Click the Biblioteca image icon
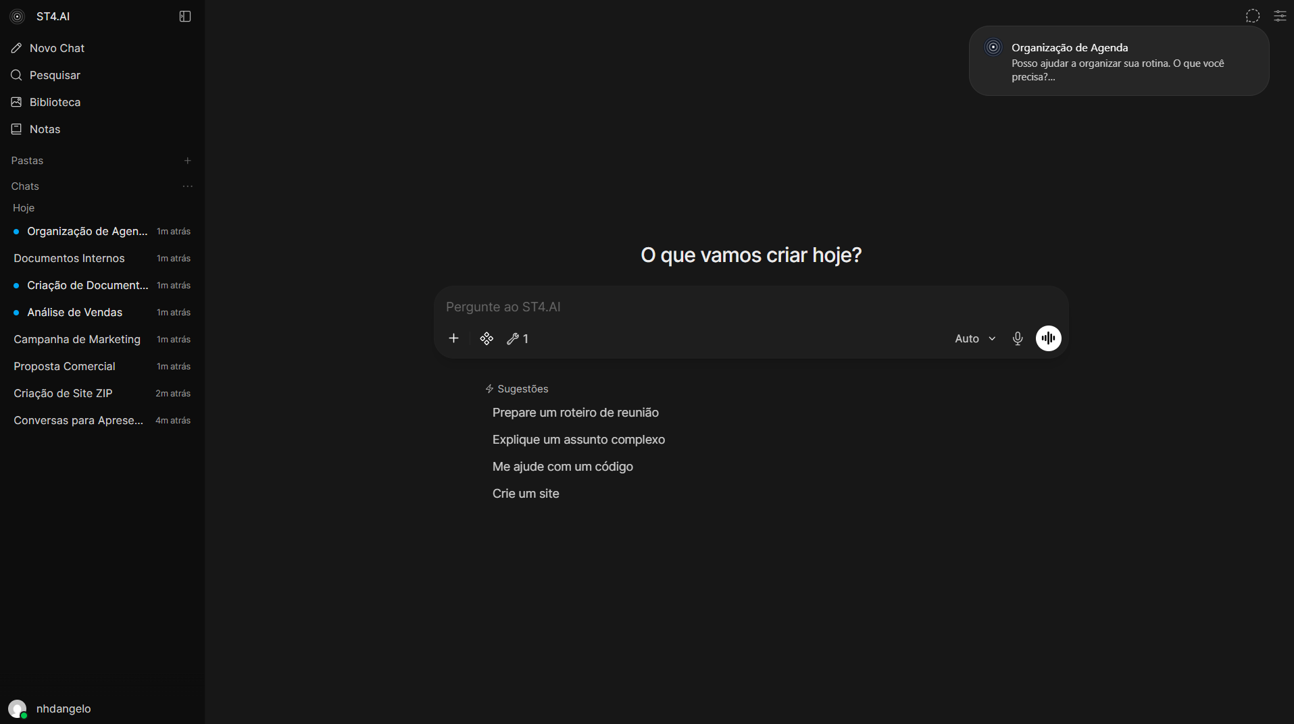 (x=17, y=102)
